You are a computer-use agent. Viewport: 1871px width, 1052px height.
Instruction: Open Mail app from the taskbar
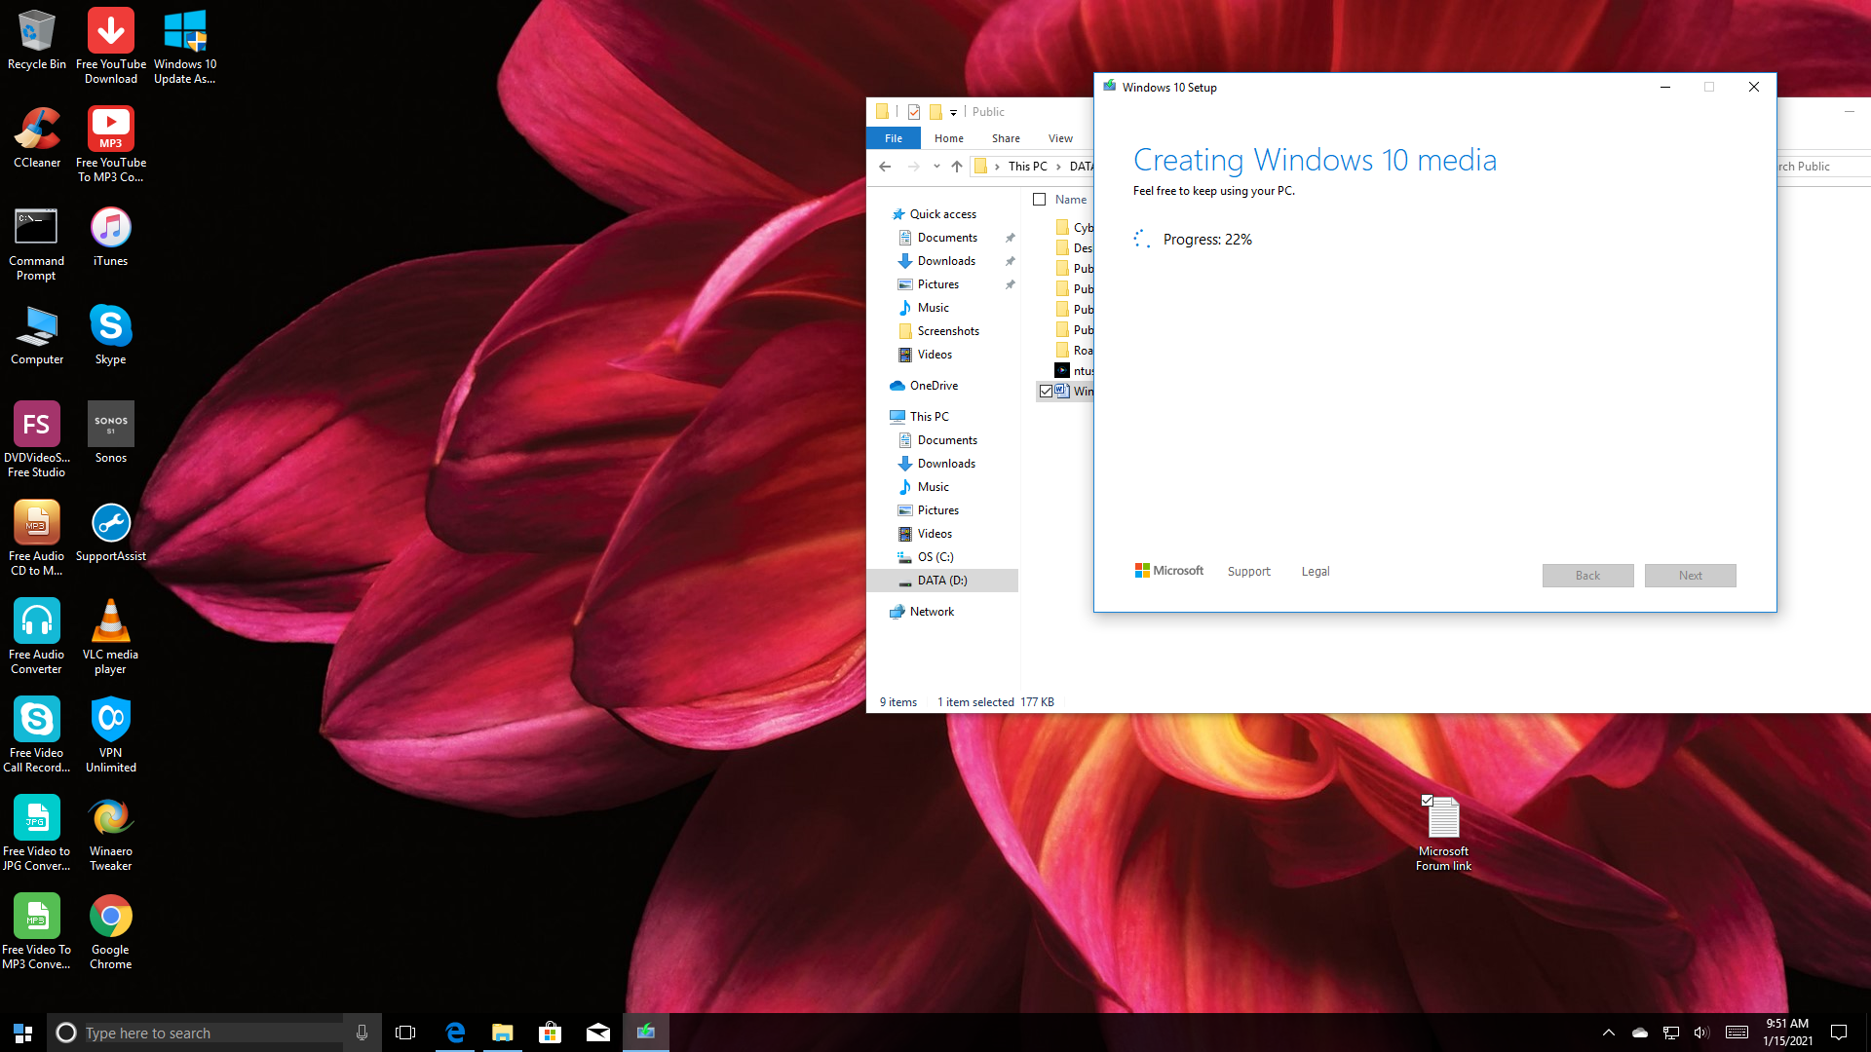(598, 1033)
